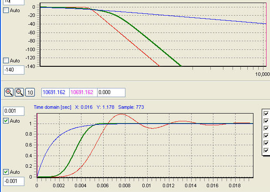Click the '-60' magnitude axis label
The height and width of the screenshot is (192, 270).
[32, 33]
